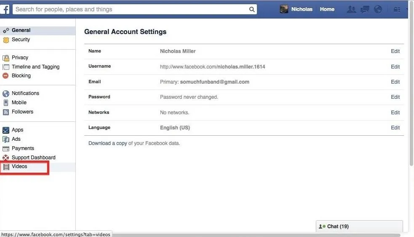Click the Facebook logo icon
The width and height of the screenshot is (414, 237).
point(5,9)
